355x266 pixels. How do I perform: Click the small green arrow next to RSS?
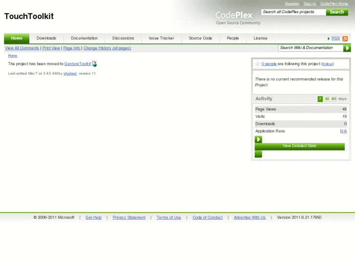(329, 39)
